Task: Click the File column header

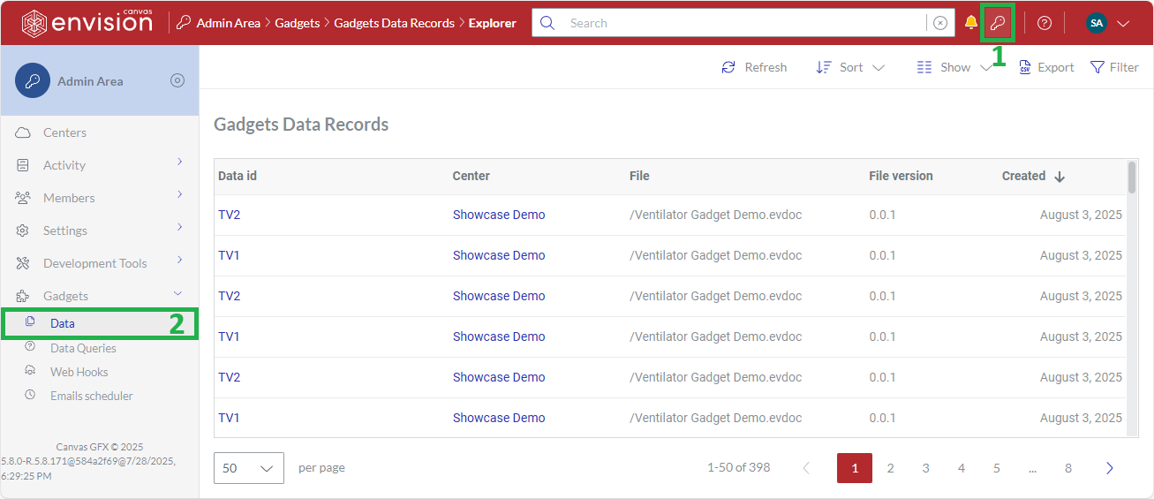Action: (639, 176)
